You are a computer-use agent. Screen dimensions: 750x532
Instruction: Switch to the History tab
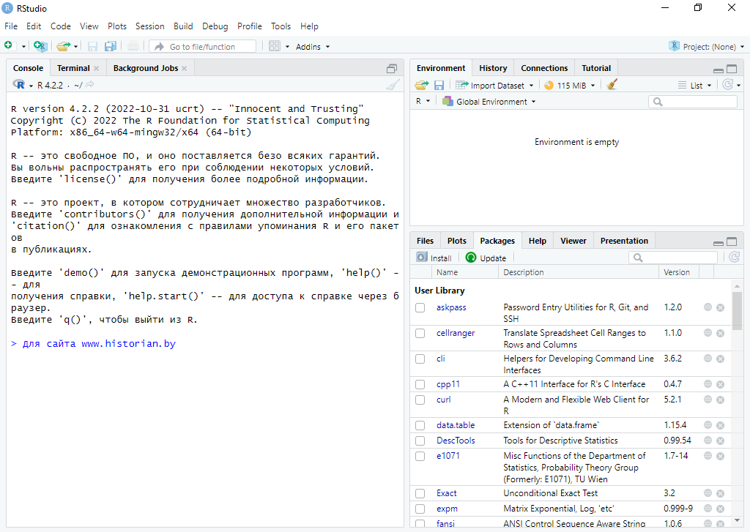point(493,68)
